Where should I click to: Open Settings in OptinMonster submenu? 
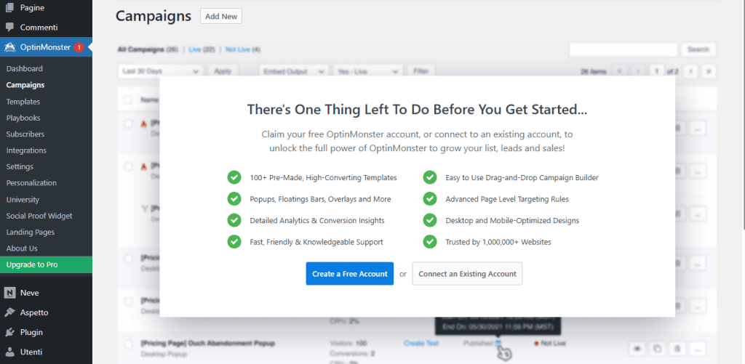20,166
